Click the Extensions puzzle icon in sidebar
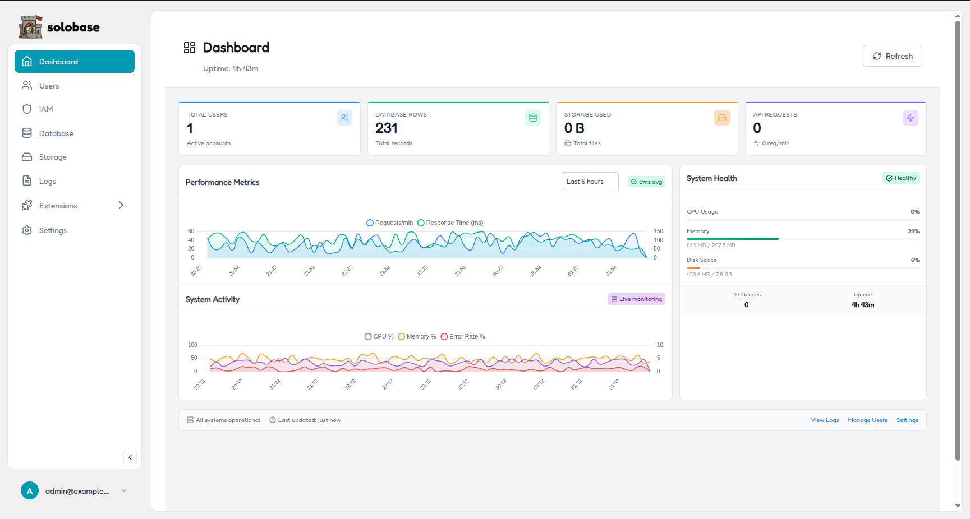Image resolution: width=970 pixels, height=519 pixels. [27, 206]
